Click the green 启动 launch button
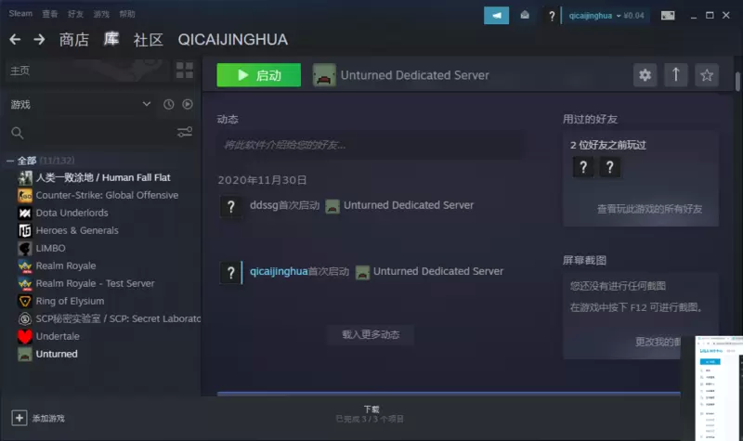Screen dimensions: 743x441 click(x=259, y=75)
